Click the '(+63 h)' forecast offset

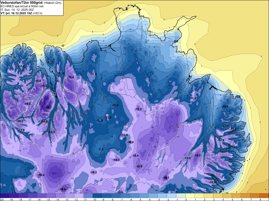coord(37,13)
